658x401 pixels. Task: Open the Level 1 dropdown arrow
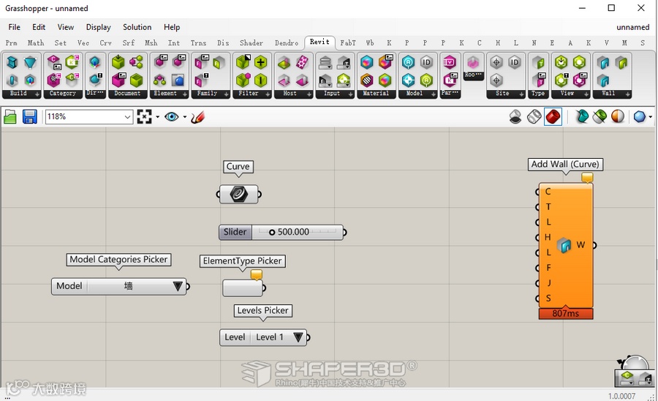tap(298, 337)
